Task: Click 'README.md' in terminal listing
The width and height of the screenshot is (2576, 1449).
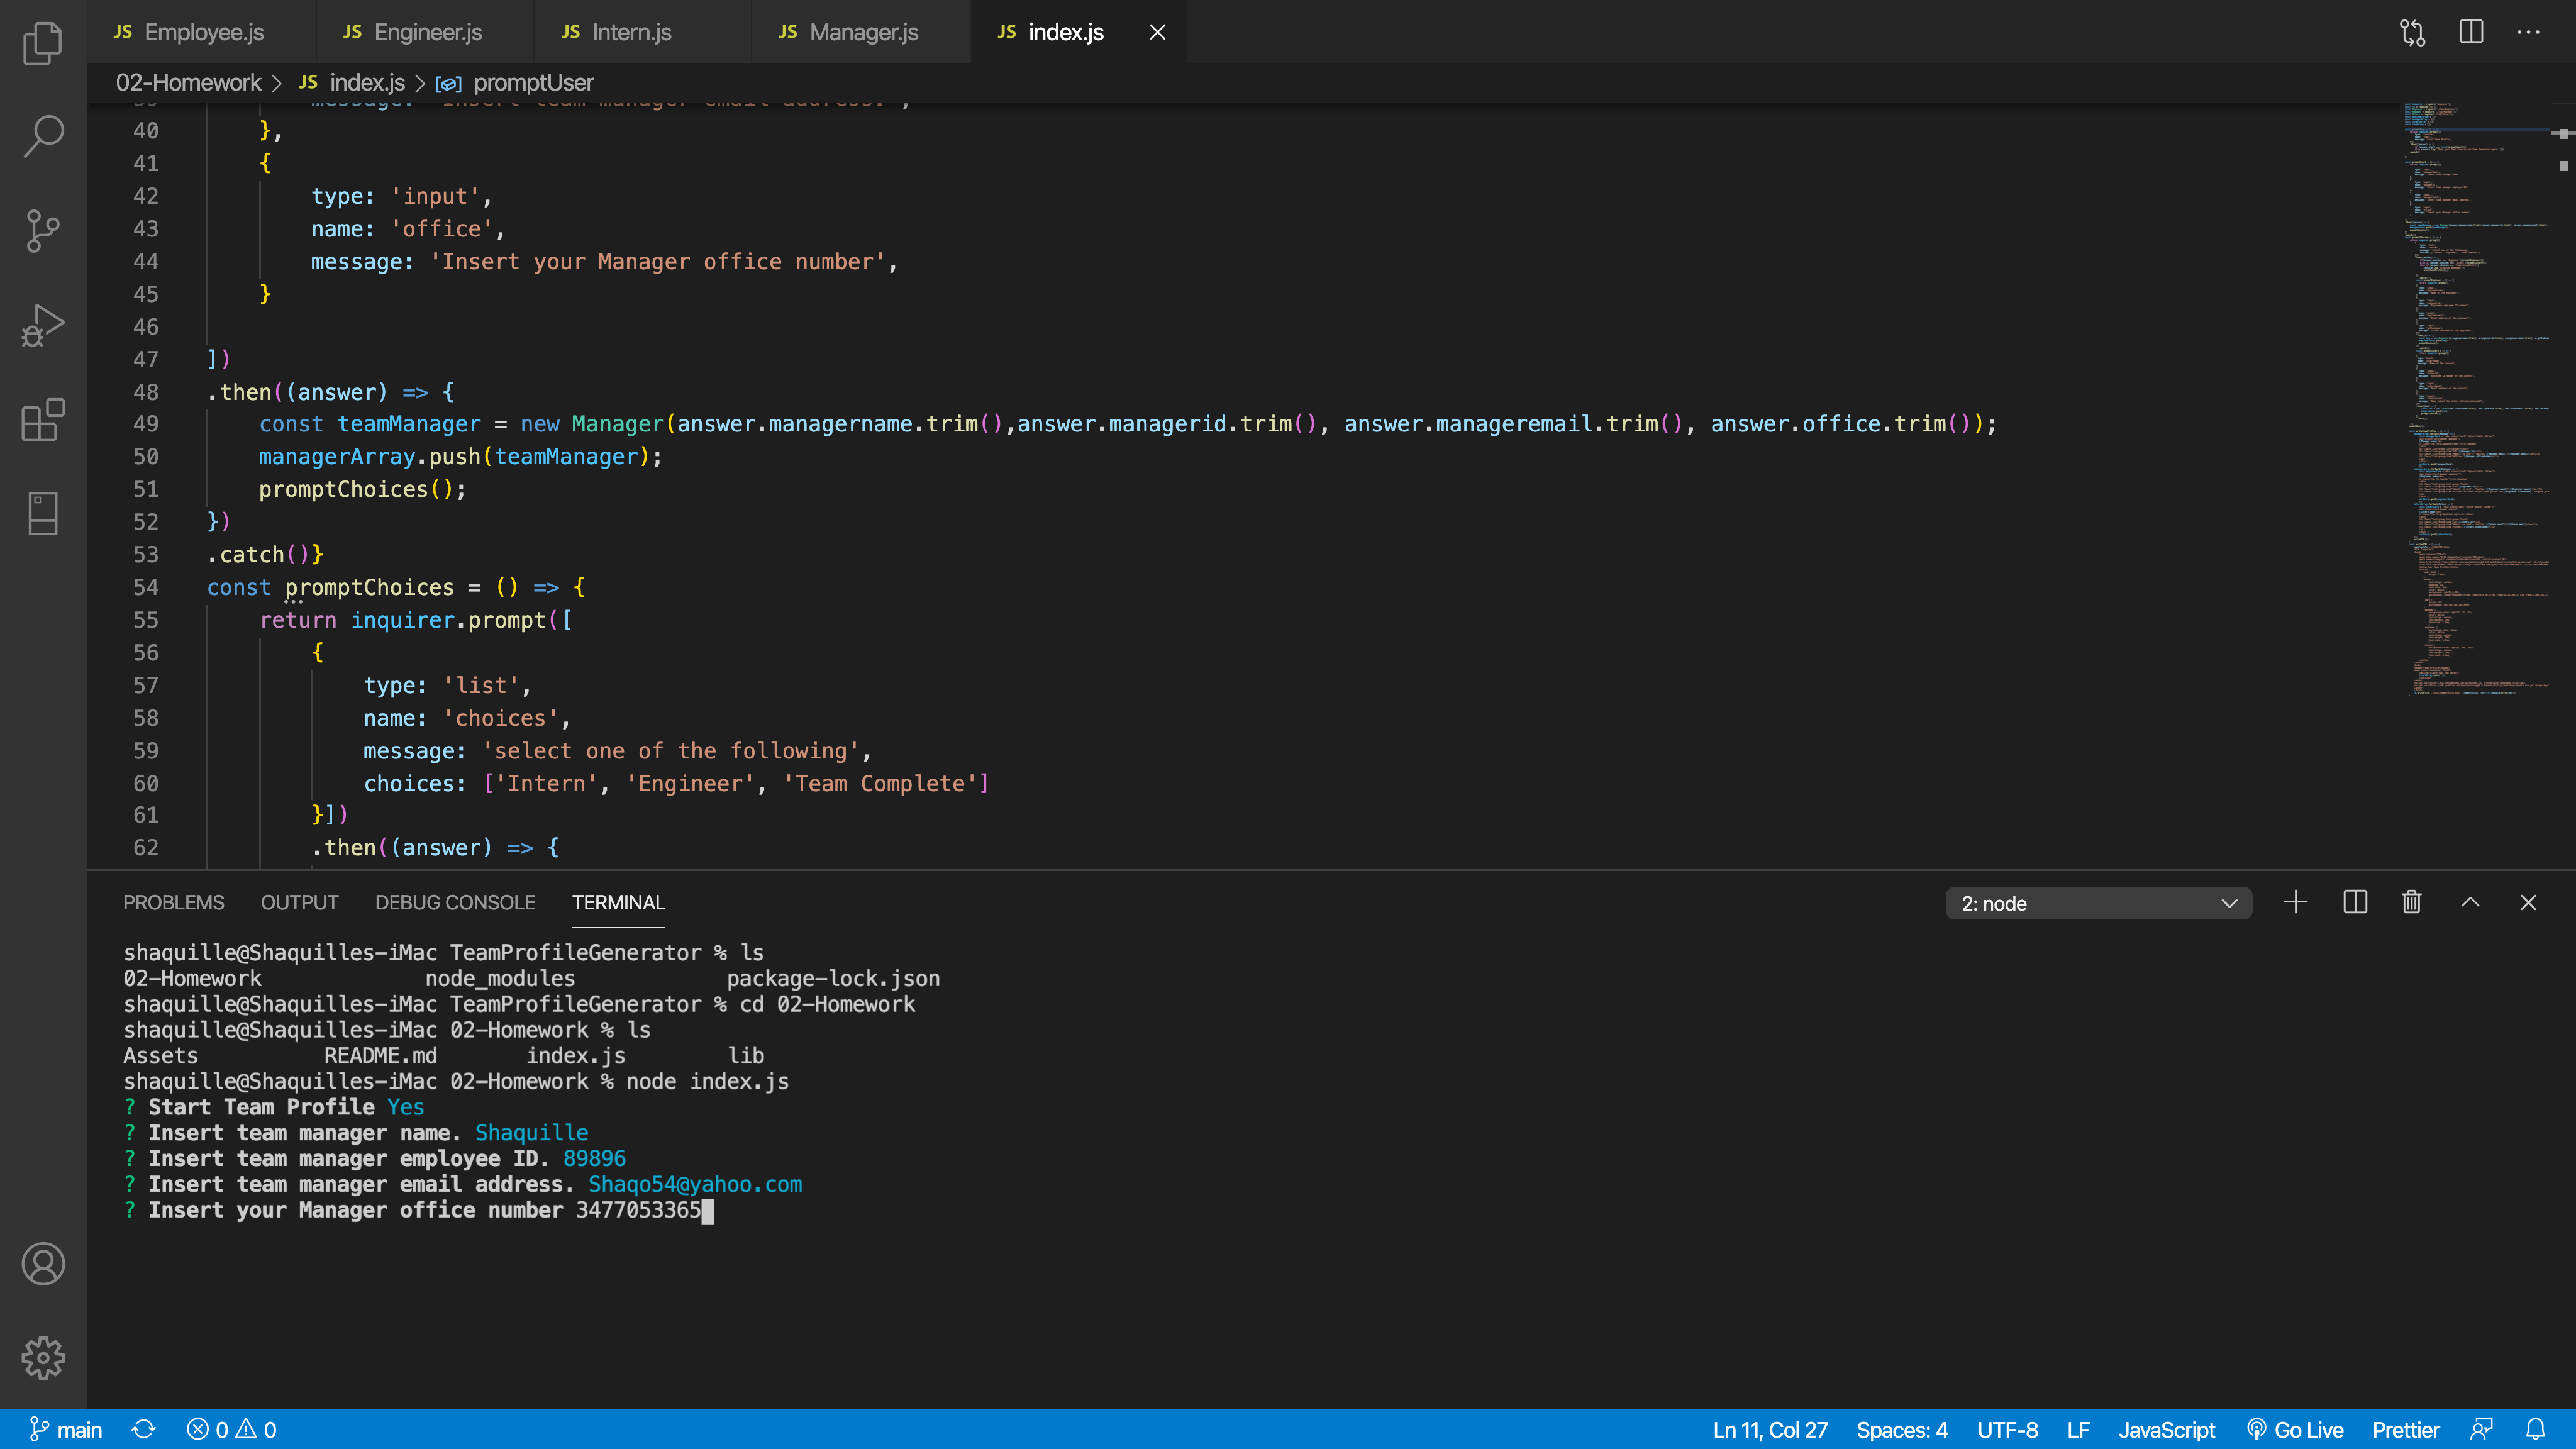Action: click(381, 1056)
